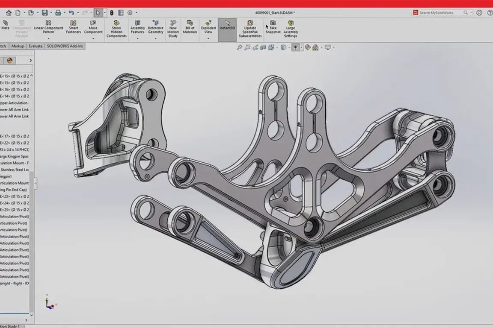Toggle the traffic-light Rebuild icon
Viewport: 493px width, 328px height.
coord(112,13)
